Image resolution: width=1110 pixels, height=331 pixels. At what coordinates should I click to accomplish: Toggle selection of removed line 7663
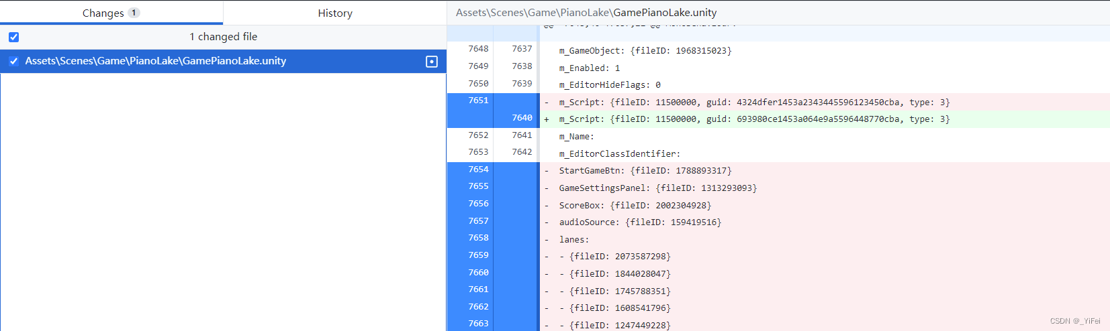coord(493,324)
